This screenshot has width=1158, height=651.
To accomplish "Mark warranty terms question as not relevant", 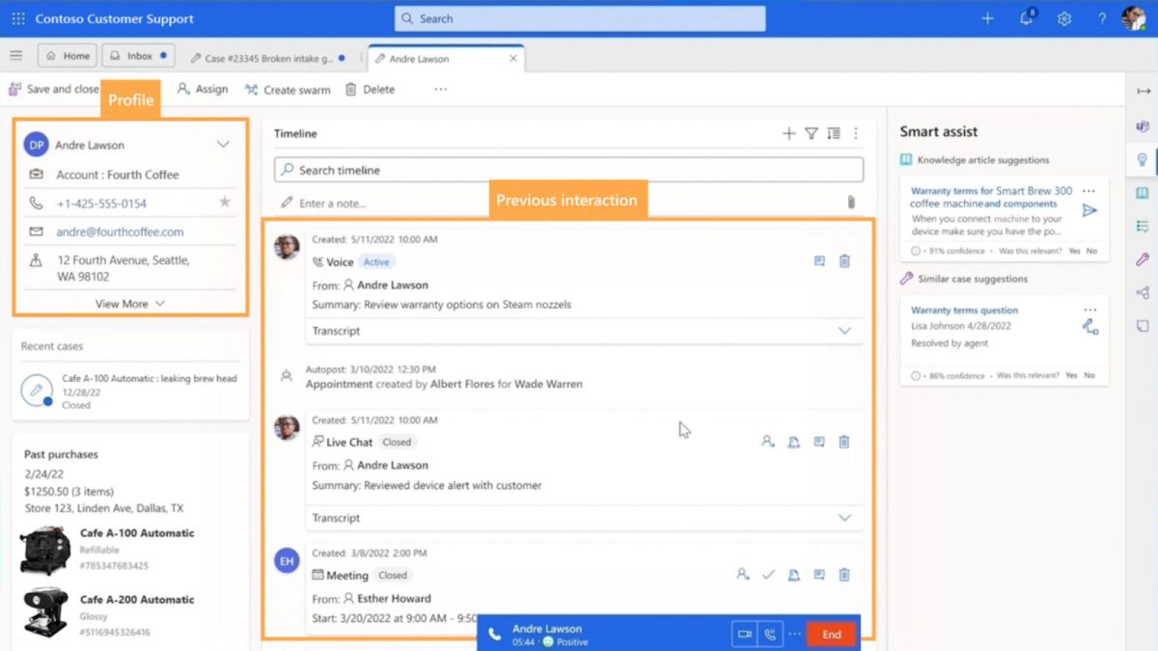I will pyautogui.click(x=1089, y=375).
